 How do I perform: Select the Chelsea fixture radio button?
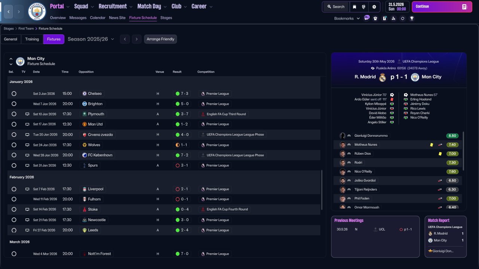pyautogui.click(x=14, y=93)
